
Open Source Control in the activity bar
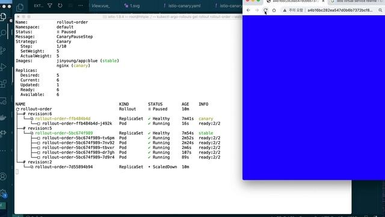point(3,50)
